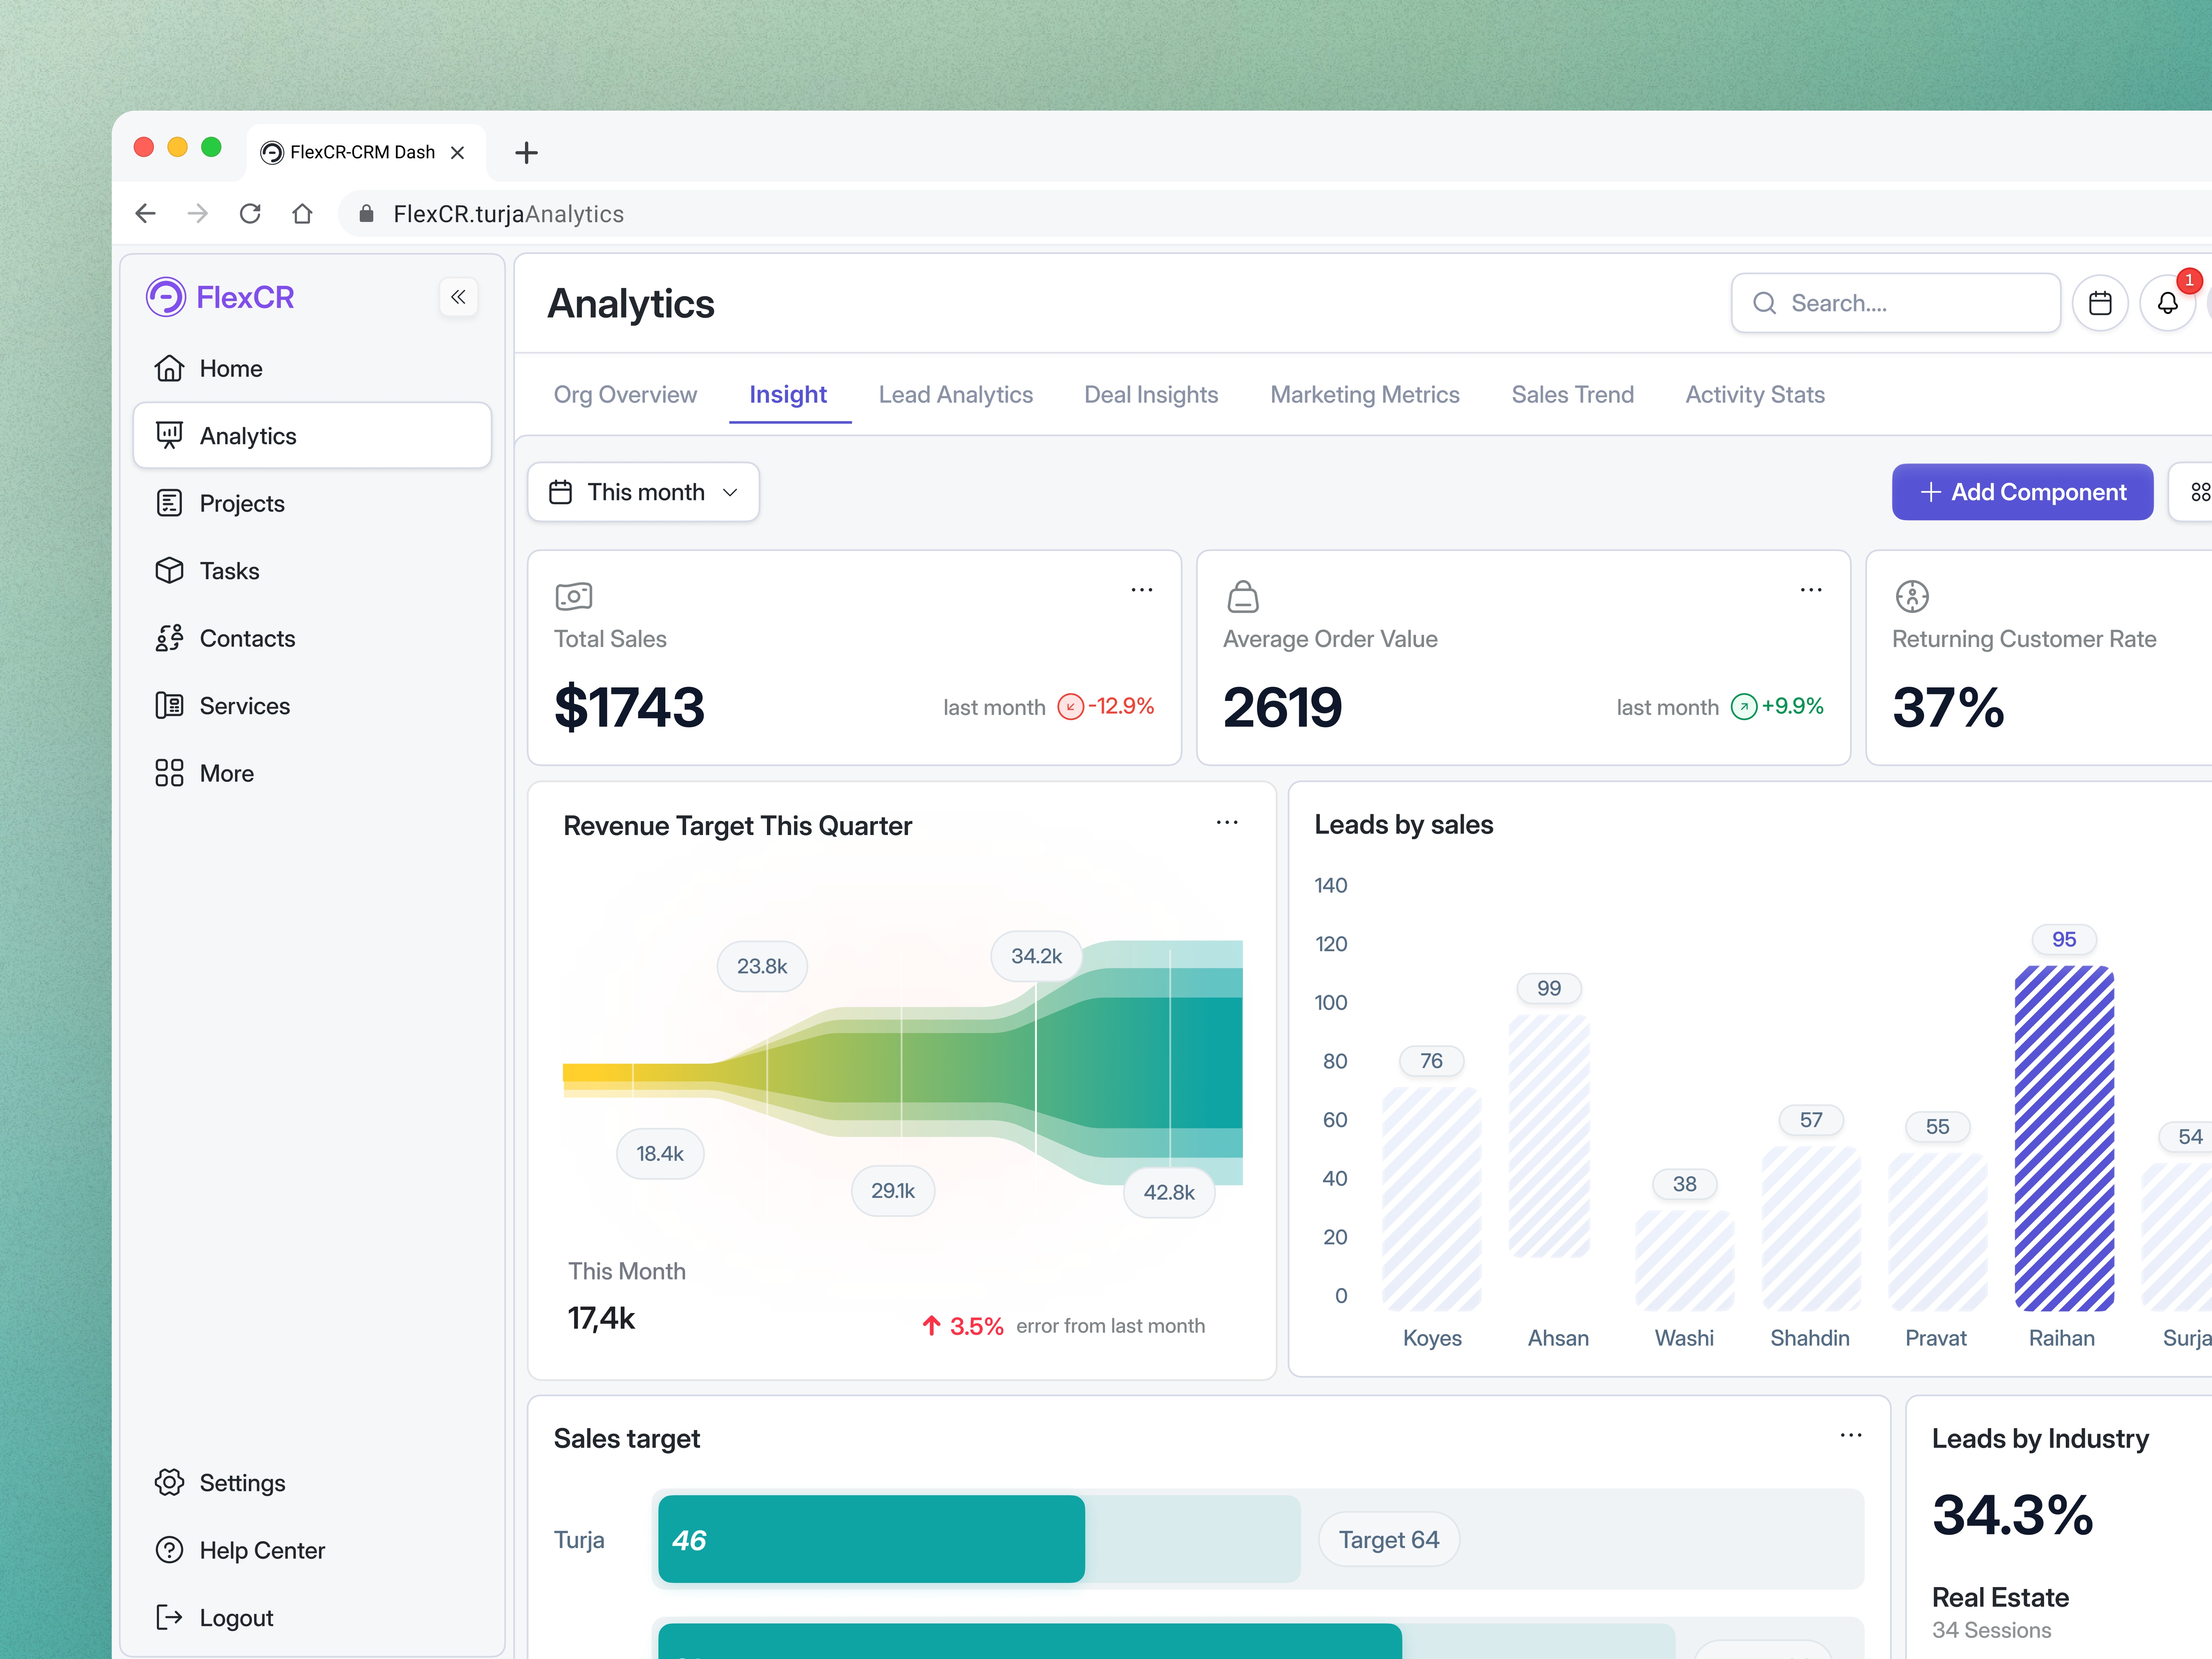This screenshot has width=2212, height=1659.
Task: Open the Home section from the sidebar
Action: [170, 368]
